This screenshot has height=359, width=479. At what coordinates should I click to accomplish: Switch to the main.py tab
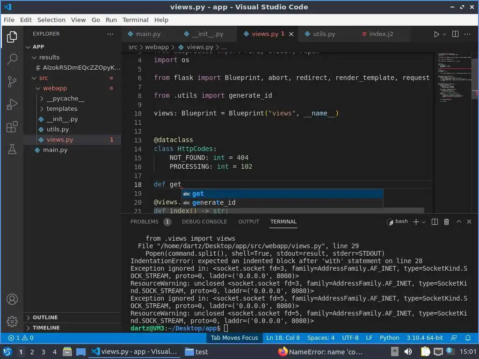pos(148,34)
